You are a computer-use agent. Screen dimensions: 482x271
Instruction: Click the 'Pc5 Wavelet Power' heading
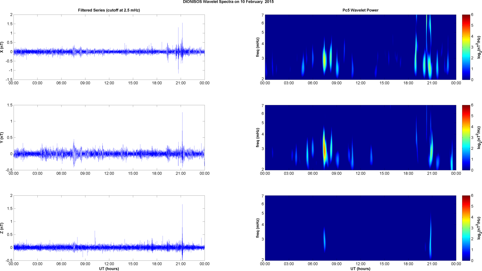pyautogui.click(x=360, y=10)
